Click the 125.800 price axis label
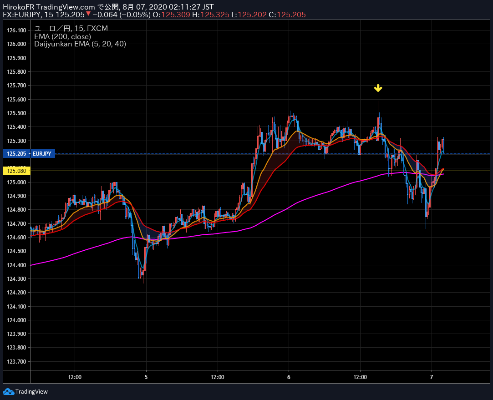493x400 pixels. coord(16,71)
